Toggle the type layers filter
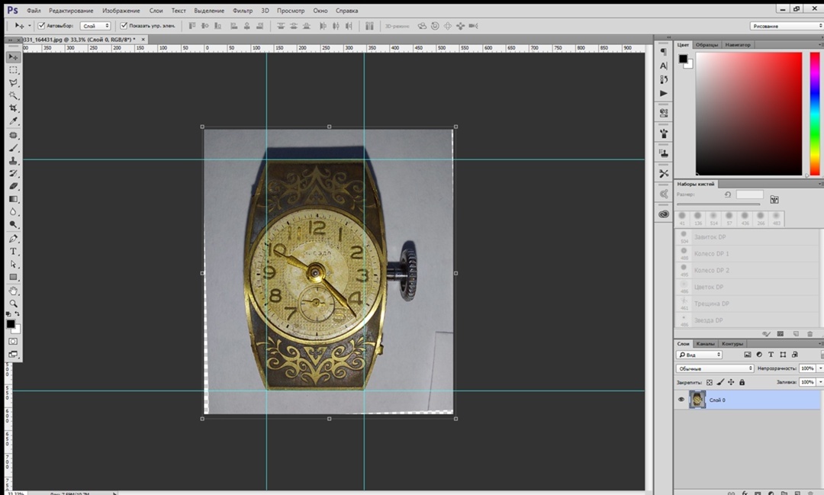Image resolution: width=824 pixels, height=495 pixels. point(771,355)
